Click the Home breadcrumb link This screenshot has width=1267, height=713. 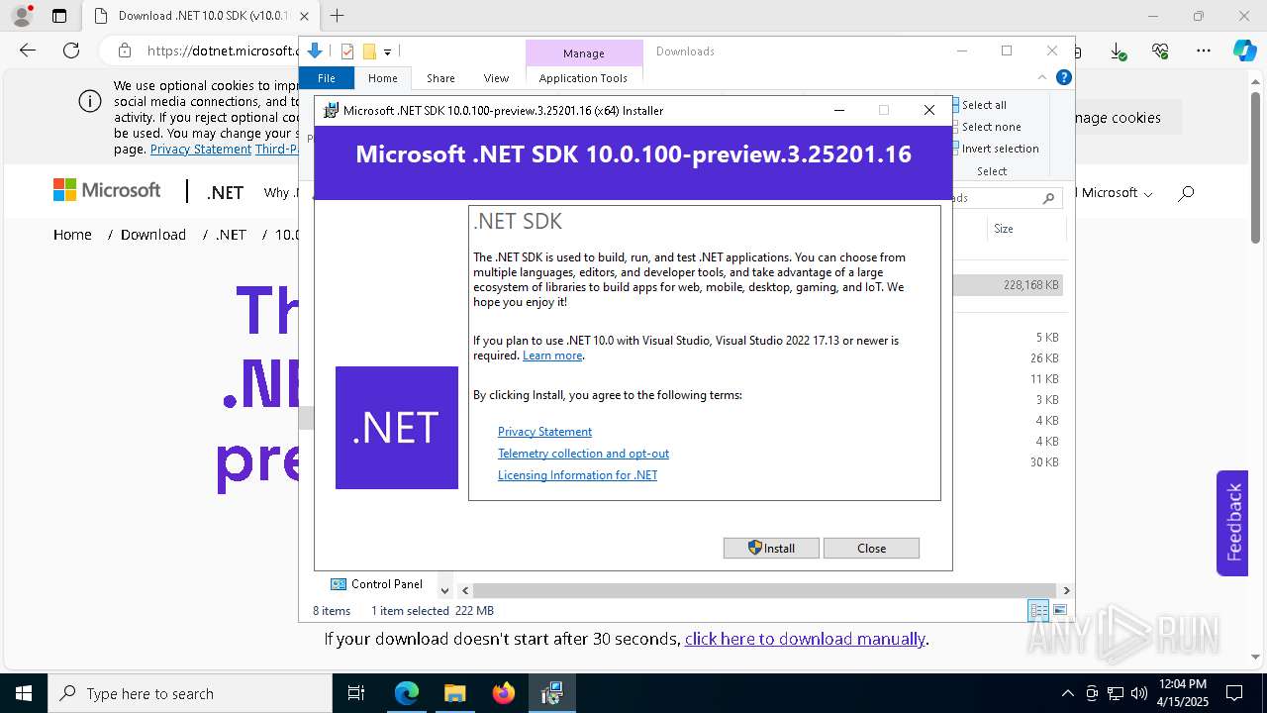point(72,235)
